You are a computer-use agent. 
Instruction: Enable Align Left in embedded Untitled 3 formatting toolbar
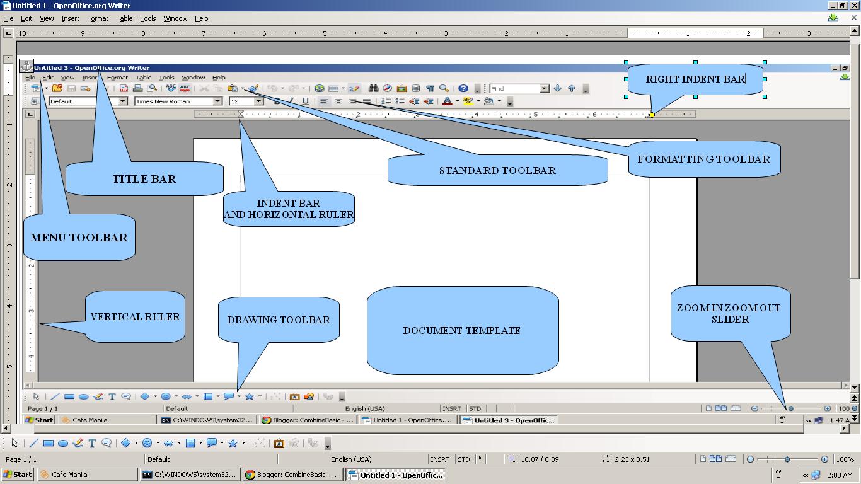click(x=324, y=101)
